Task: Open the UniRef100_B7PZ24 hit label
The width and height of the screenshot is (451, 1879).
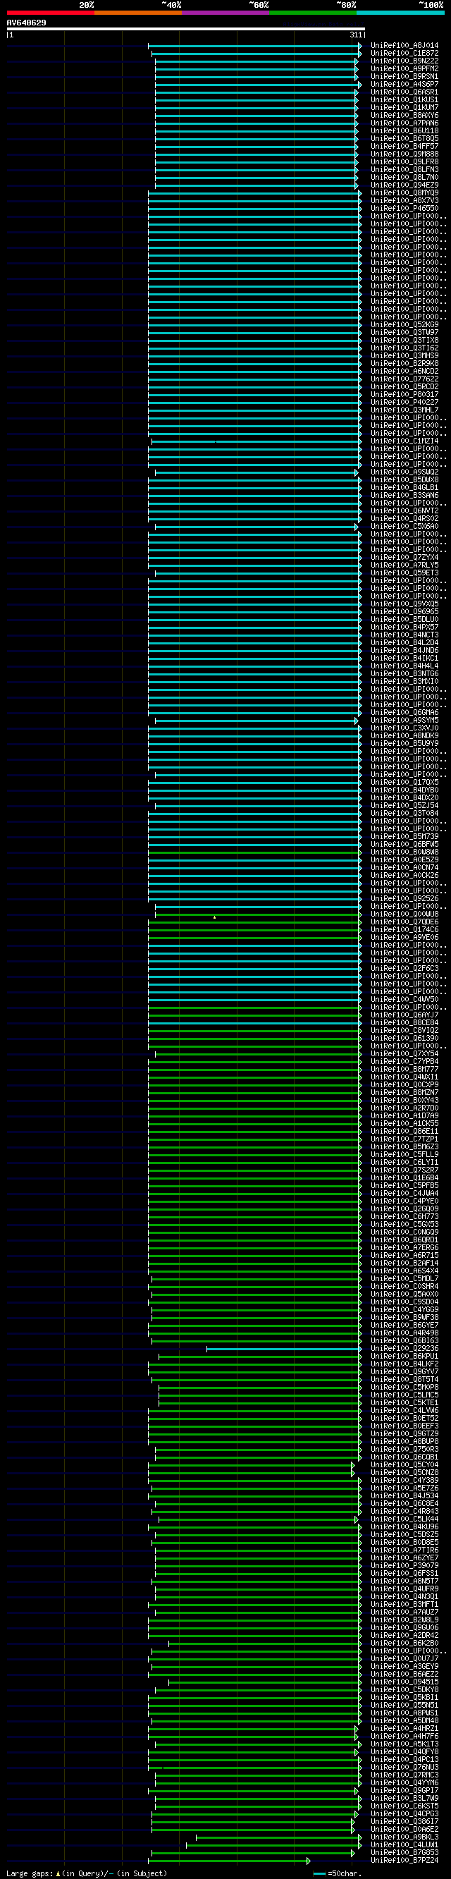Action: click(404, 1860)
